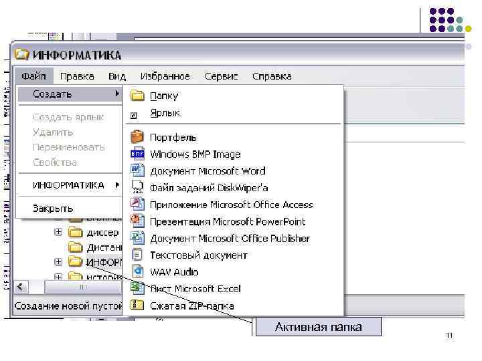
Task: Click the ИНФОРМАТИКА window title folder icon
Action: [21, 54]
